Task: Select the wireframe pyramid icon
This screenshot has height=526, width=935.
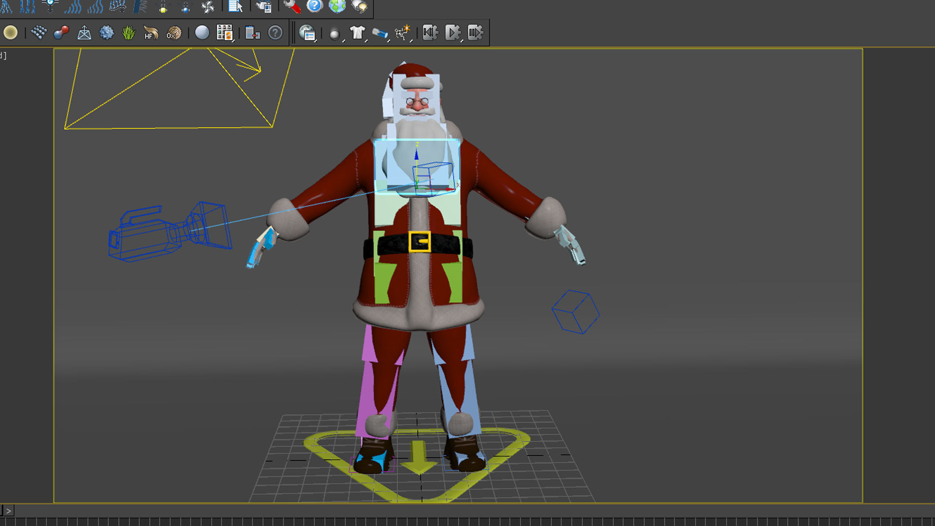Action: click(84, 33)
